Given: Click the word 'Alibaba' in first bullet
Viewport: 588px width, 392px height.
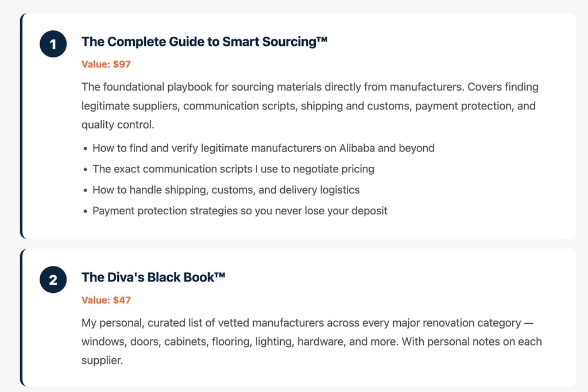Looking at the screenshot, I should pos(357,148).
